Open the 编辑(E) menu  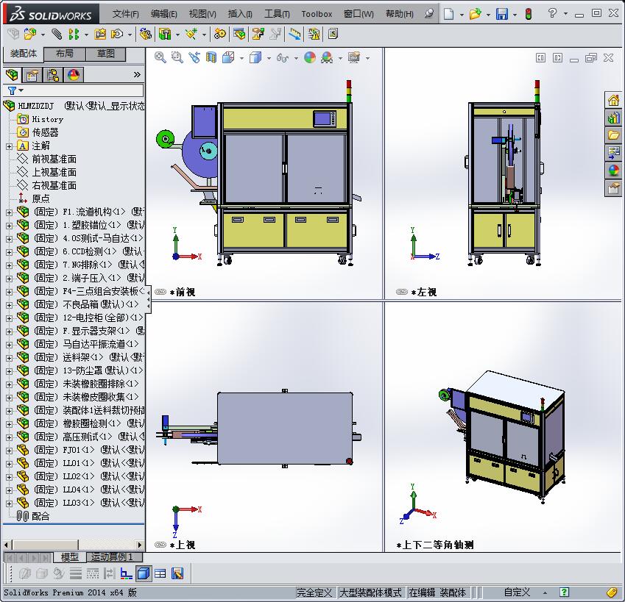click(164, 14)
